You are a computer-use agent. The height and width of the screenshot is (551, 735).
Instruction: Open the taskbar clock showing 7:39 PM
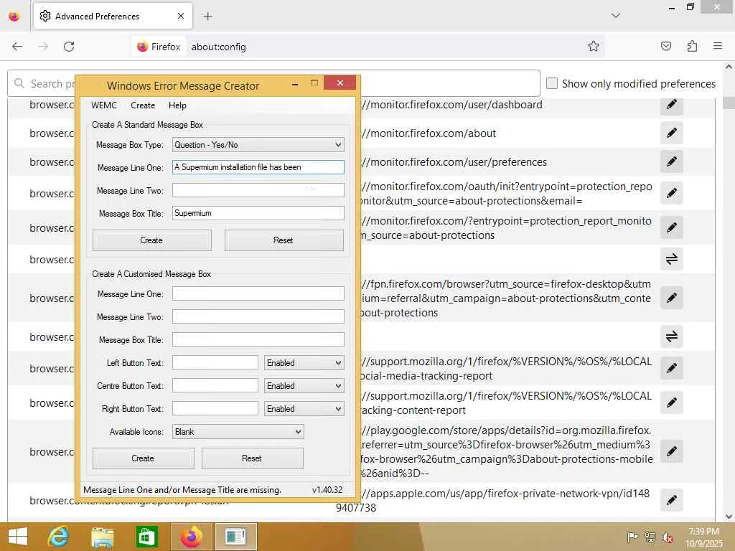pos(703,537)
